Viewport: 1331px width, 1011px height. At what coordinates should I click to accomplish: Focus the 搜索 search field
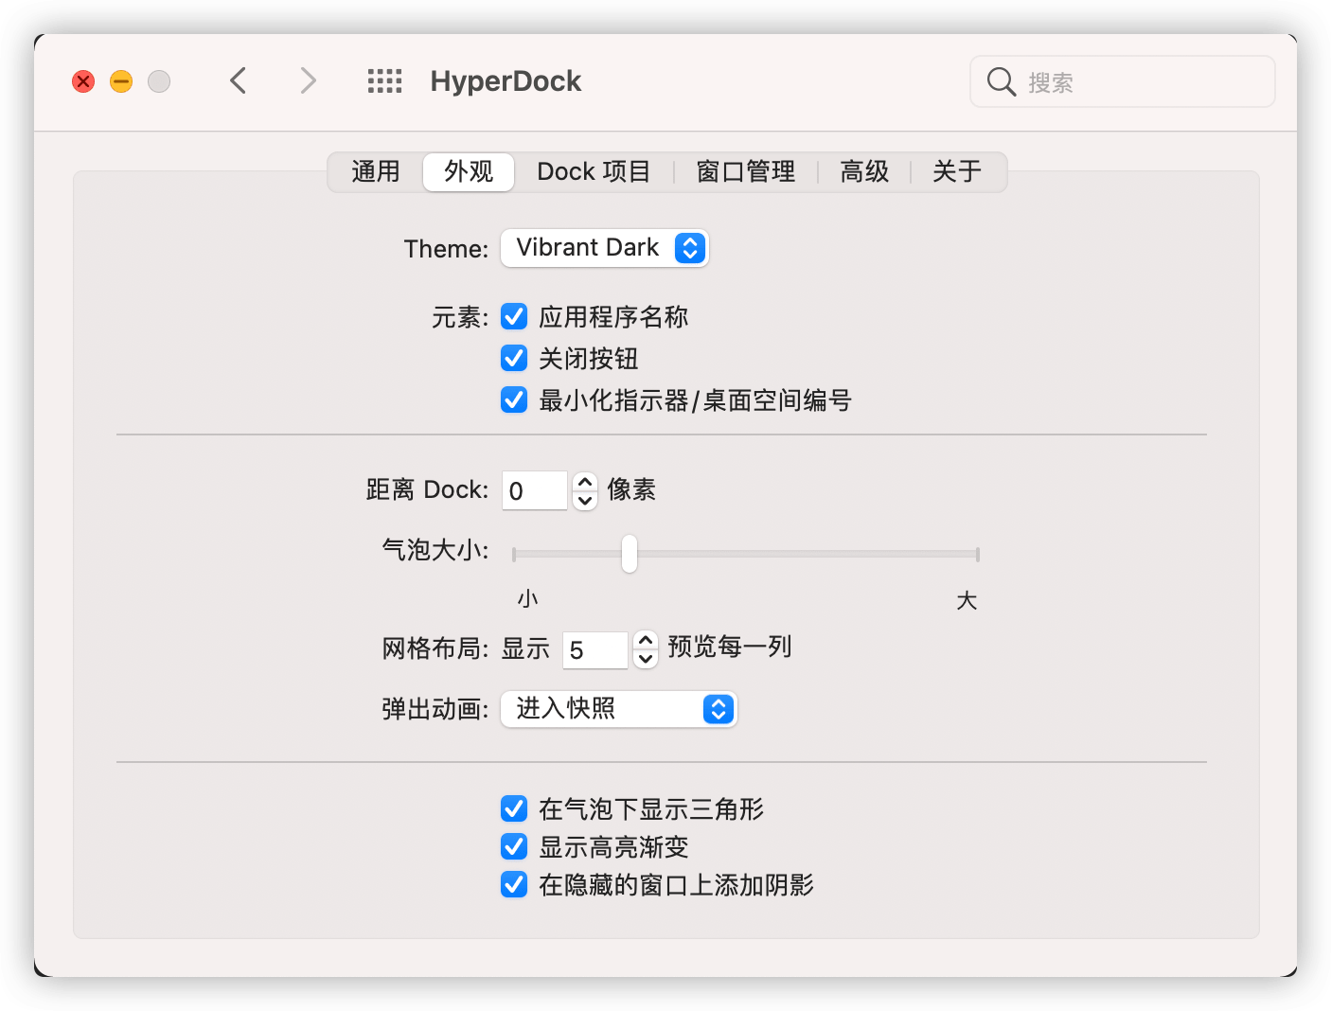click(1122, 81)
